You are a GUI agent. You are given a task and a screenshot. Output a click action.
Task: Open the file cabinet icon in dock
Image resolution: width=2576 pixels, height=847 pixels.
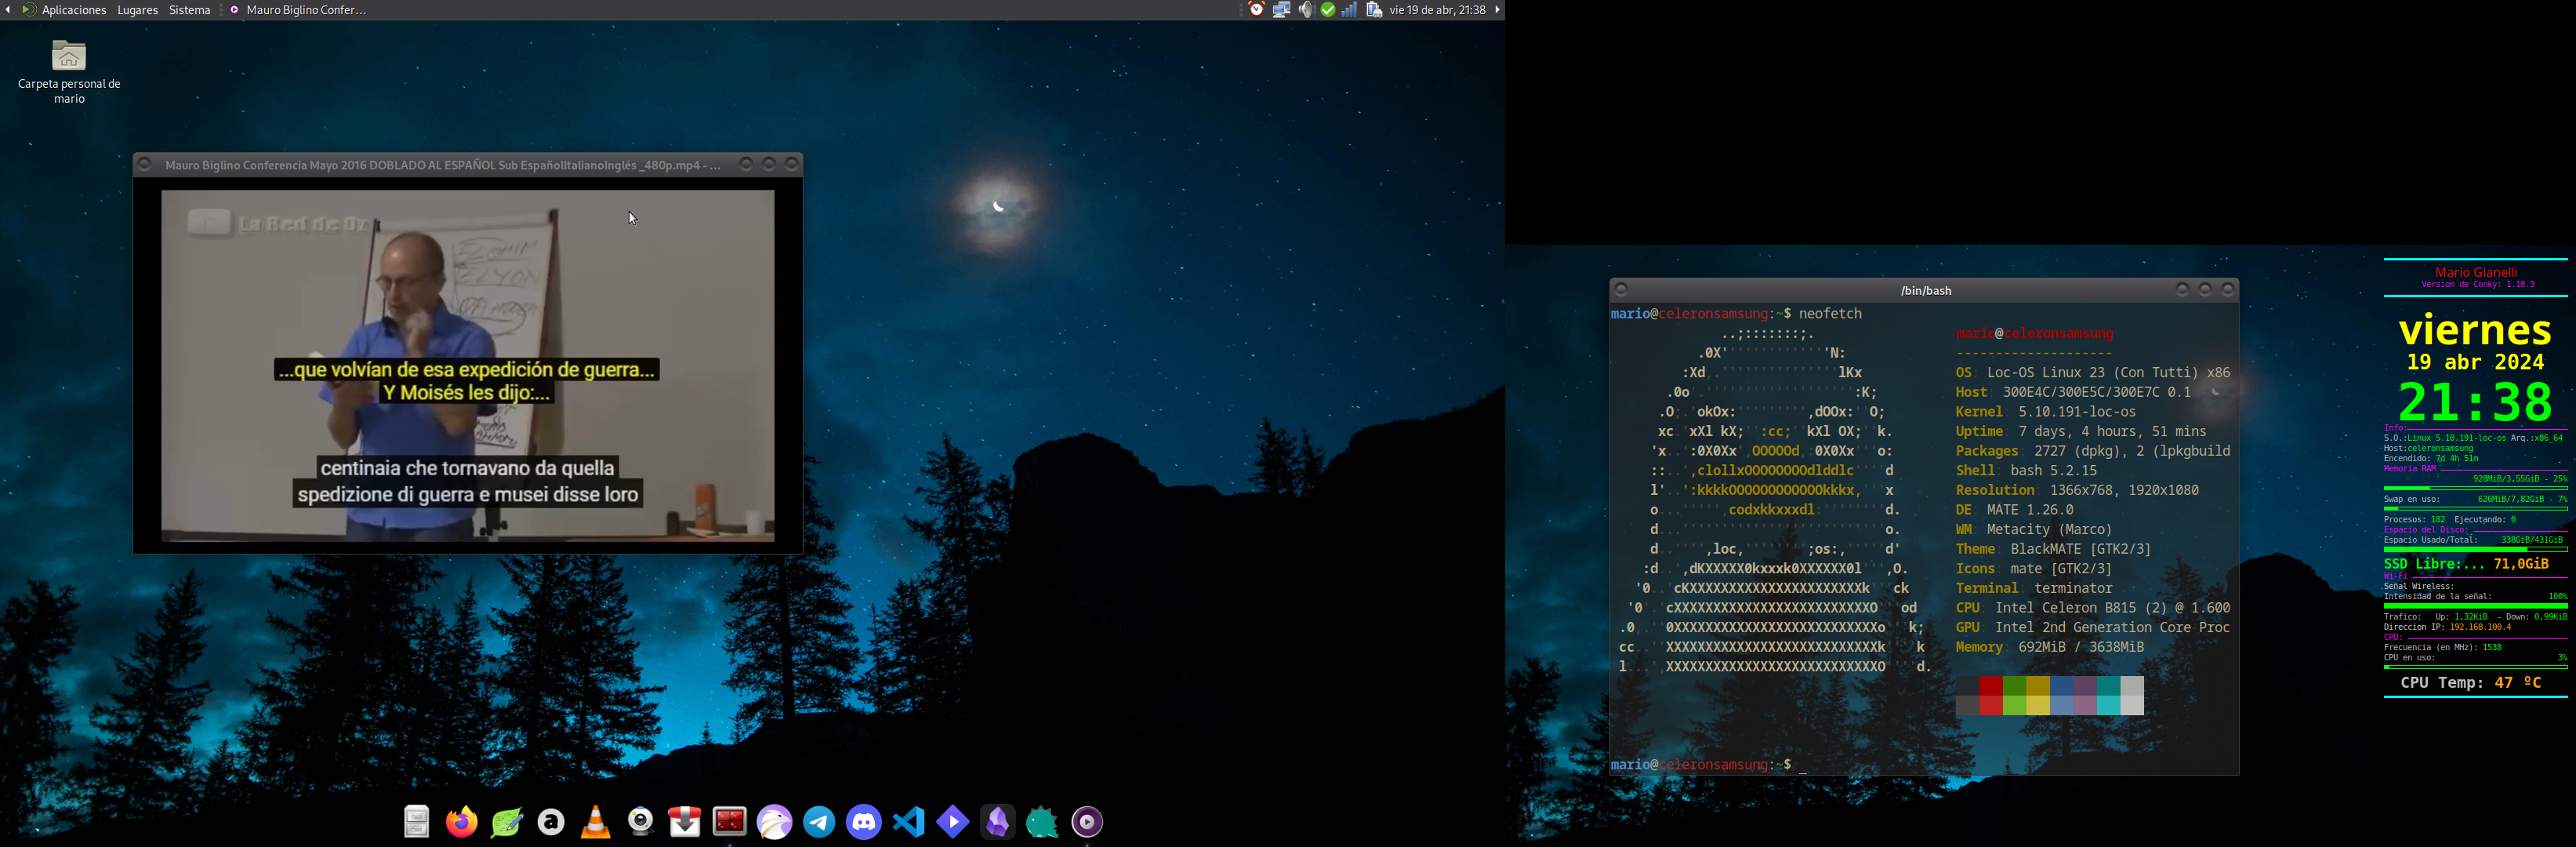(417, 822)
